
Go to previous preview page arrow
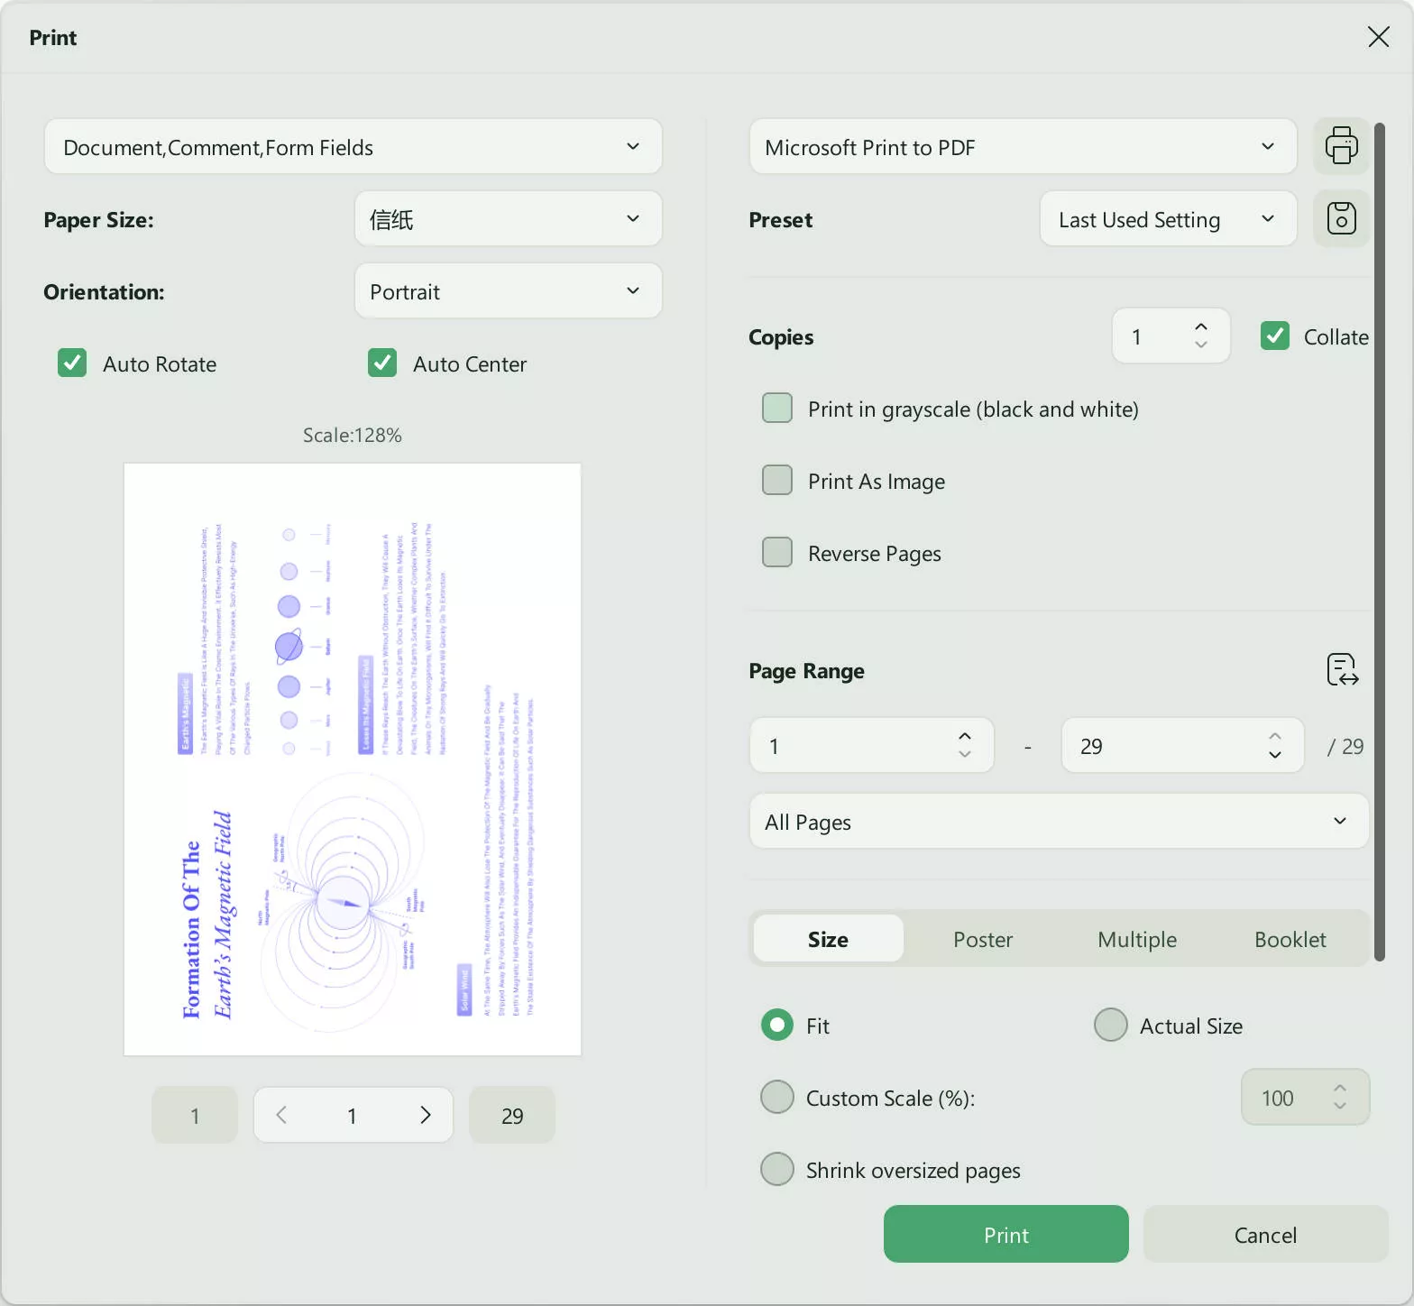[281, 1116]
